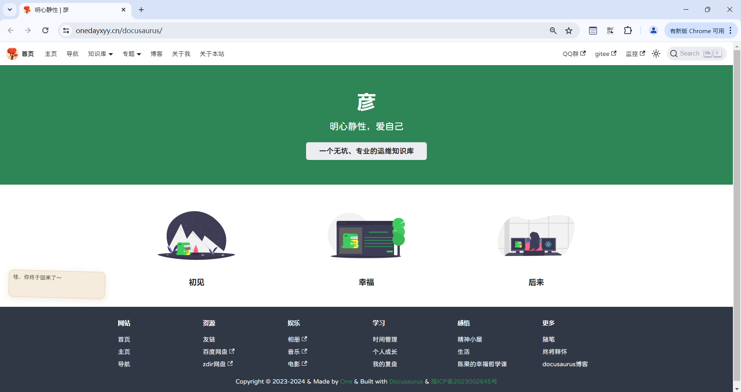Bookmark this page via the star icon
The width and height of the screenshot is (741, 392).
pyautogui.click(x=569, y=30)
